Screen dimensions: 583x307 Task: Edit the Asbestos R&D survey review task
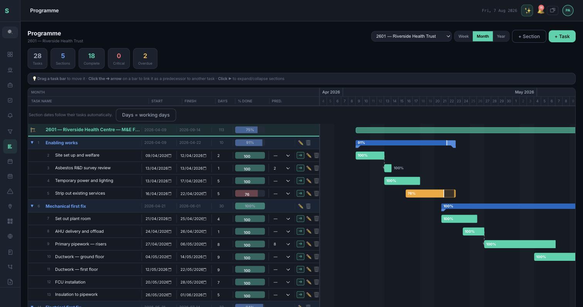click(x=308, y=168)
